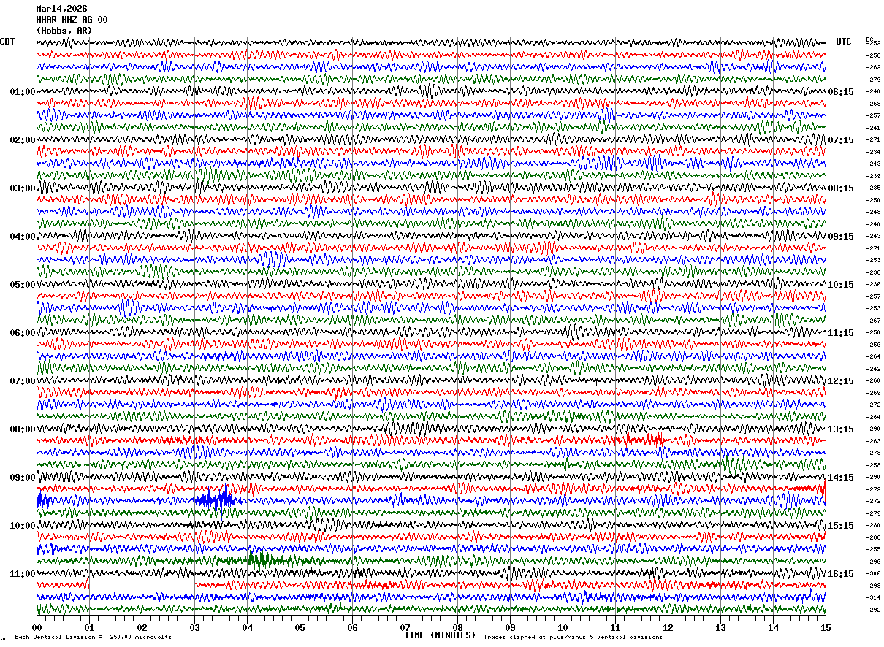The image size is (884, 647).
Task: Click the "UTC" time zone label
Action: [844, 42]
